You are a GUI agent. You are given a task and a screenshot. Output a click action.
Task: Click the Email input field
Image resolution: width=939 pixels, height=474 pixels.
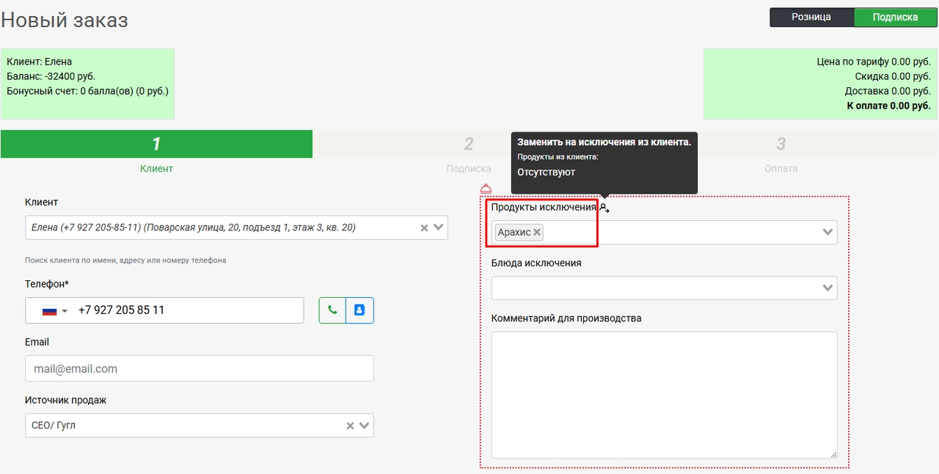[x=199, y=368]
